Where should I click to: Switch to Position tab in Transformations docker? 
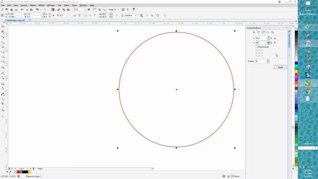(254, 32)
